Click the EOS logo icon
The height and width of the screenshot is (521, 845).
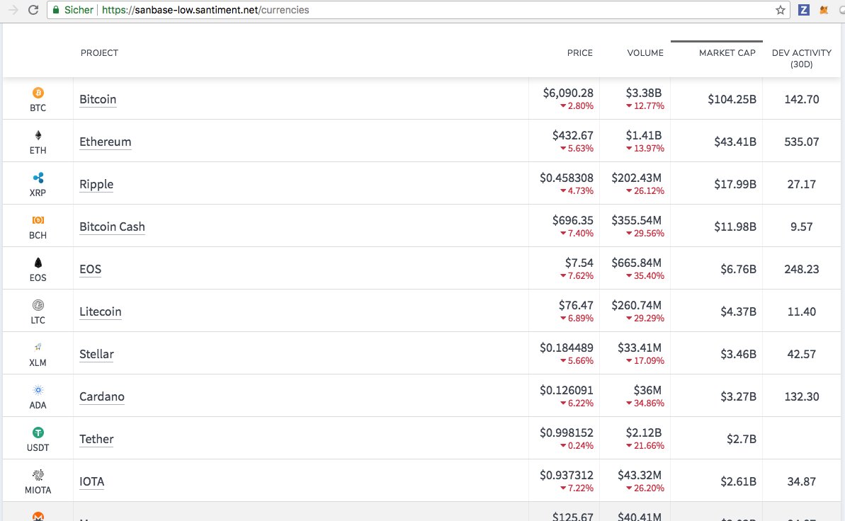click(38, 263)
